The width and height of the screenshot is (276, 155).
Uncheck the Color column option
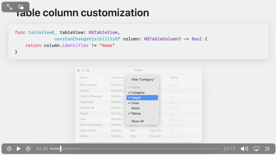click(x=135, y=103)
